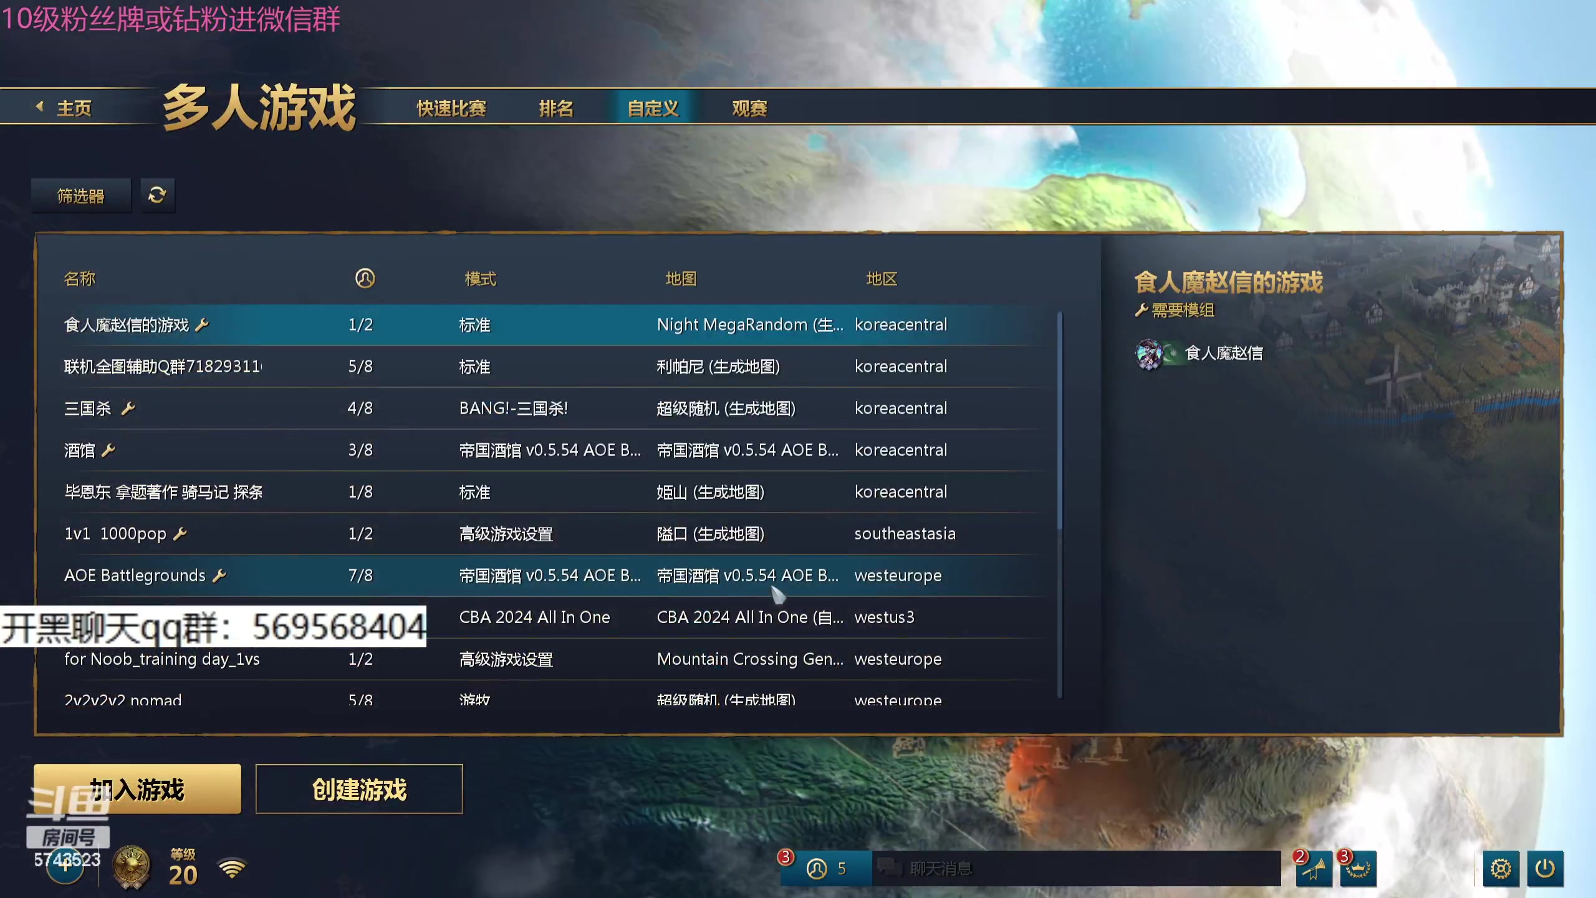1596x898 pixels.
Task: Click the lobby list vertical scrollbar
Action: tap(1060, 421)
